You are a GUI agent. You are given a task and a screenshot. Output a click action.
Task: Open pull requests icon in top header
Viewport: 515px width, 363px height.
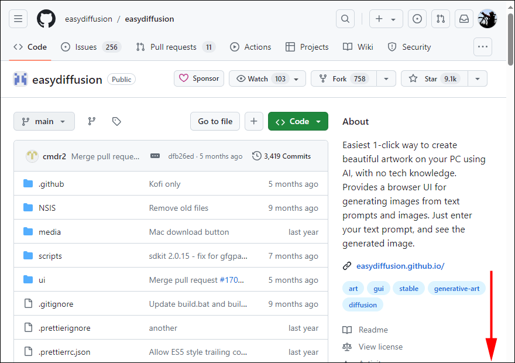[441, 19]
